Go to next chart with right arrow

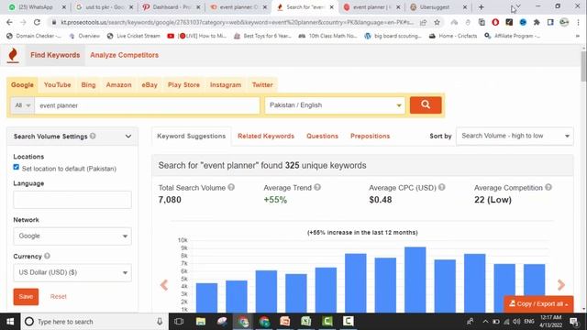(560, 285)
